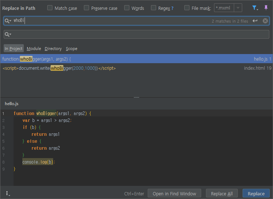Click the console.log(b) line in preview

tap(38, 162)
